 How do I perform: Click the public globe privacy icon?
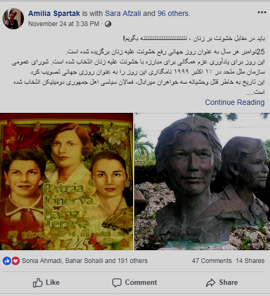click(108, 24)
